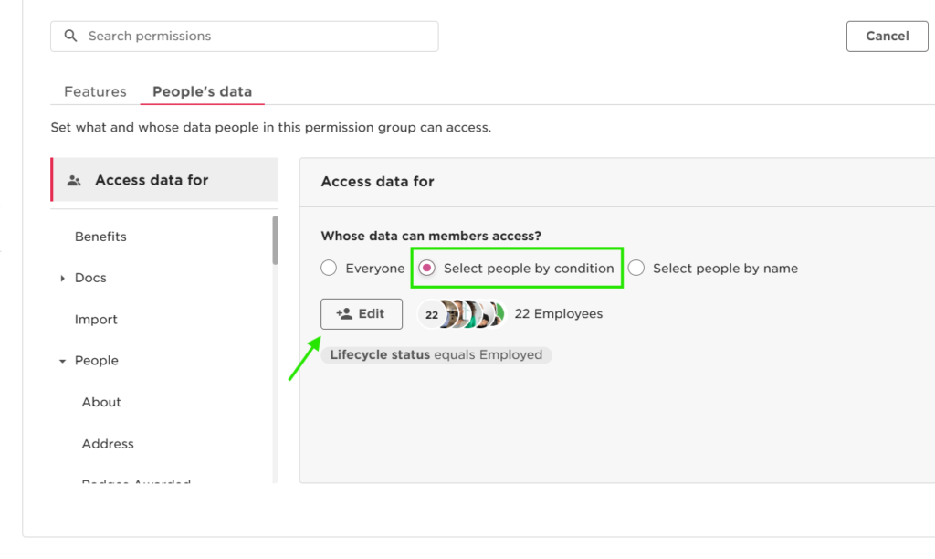Select About under People
Image resolution: width=935 pixels, height=559 pixels.
point(101,402)
